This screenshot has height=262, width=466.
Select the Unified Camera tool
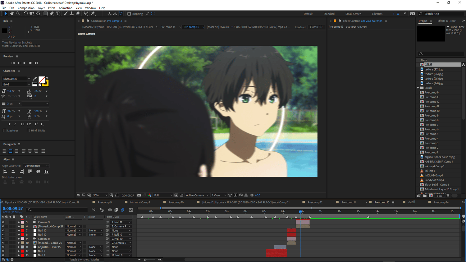[32, 14]
